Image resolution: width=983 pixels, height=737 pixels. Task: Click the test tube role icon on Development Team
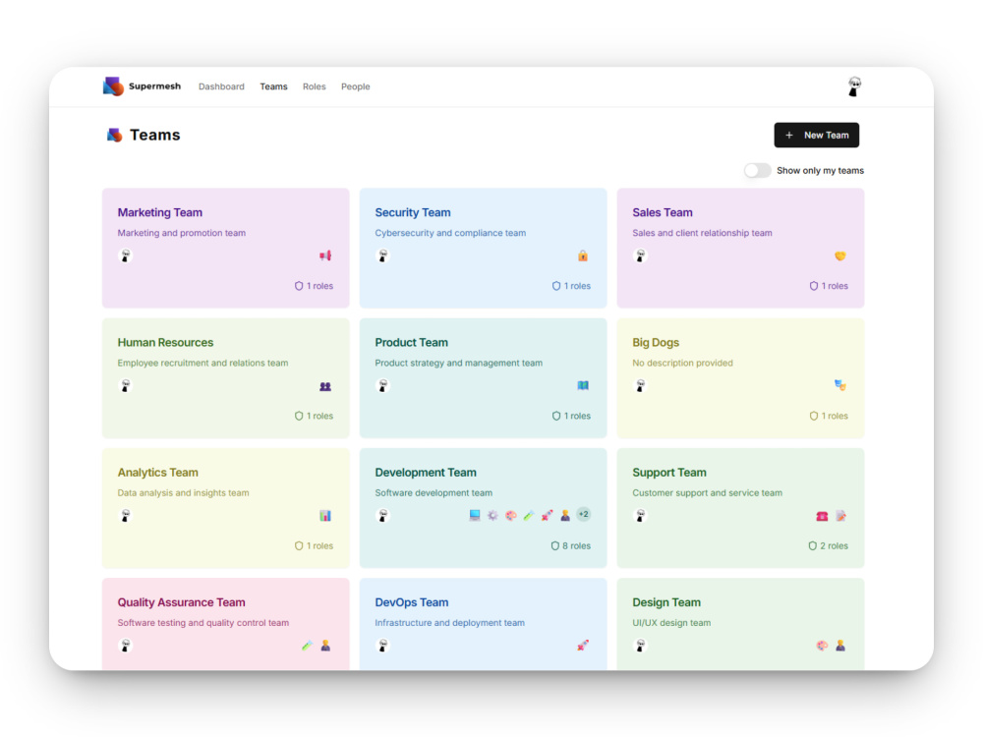[529, 515]
